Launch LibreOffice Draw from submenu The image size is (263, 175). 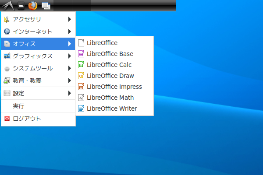[x=114, y=76]
